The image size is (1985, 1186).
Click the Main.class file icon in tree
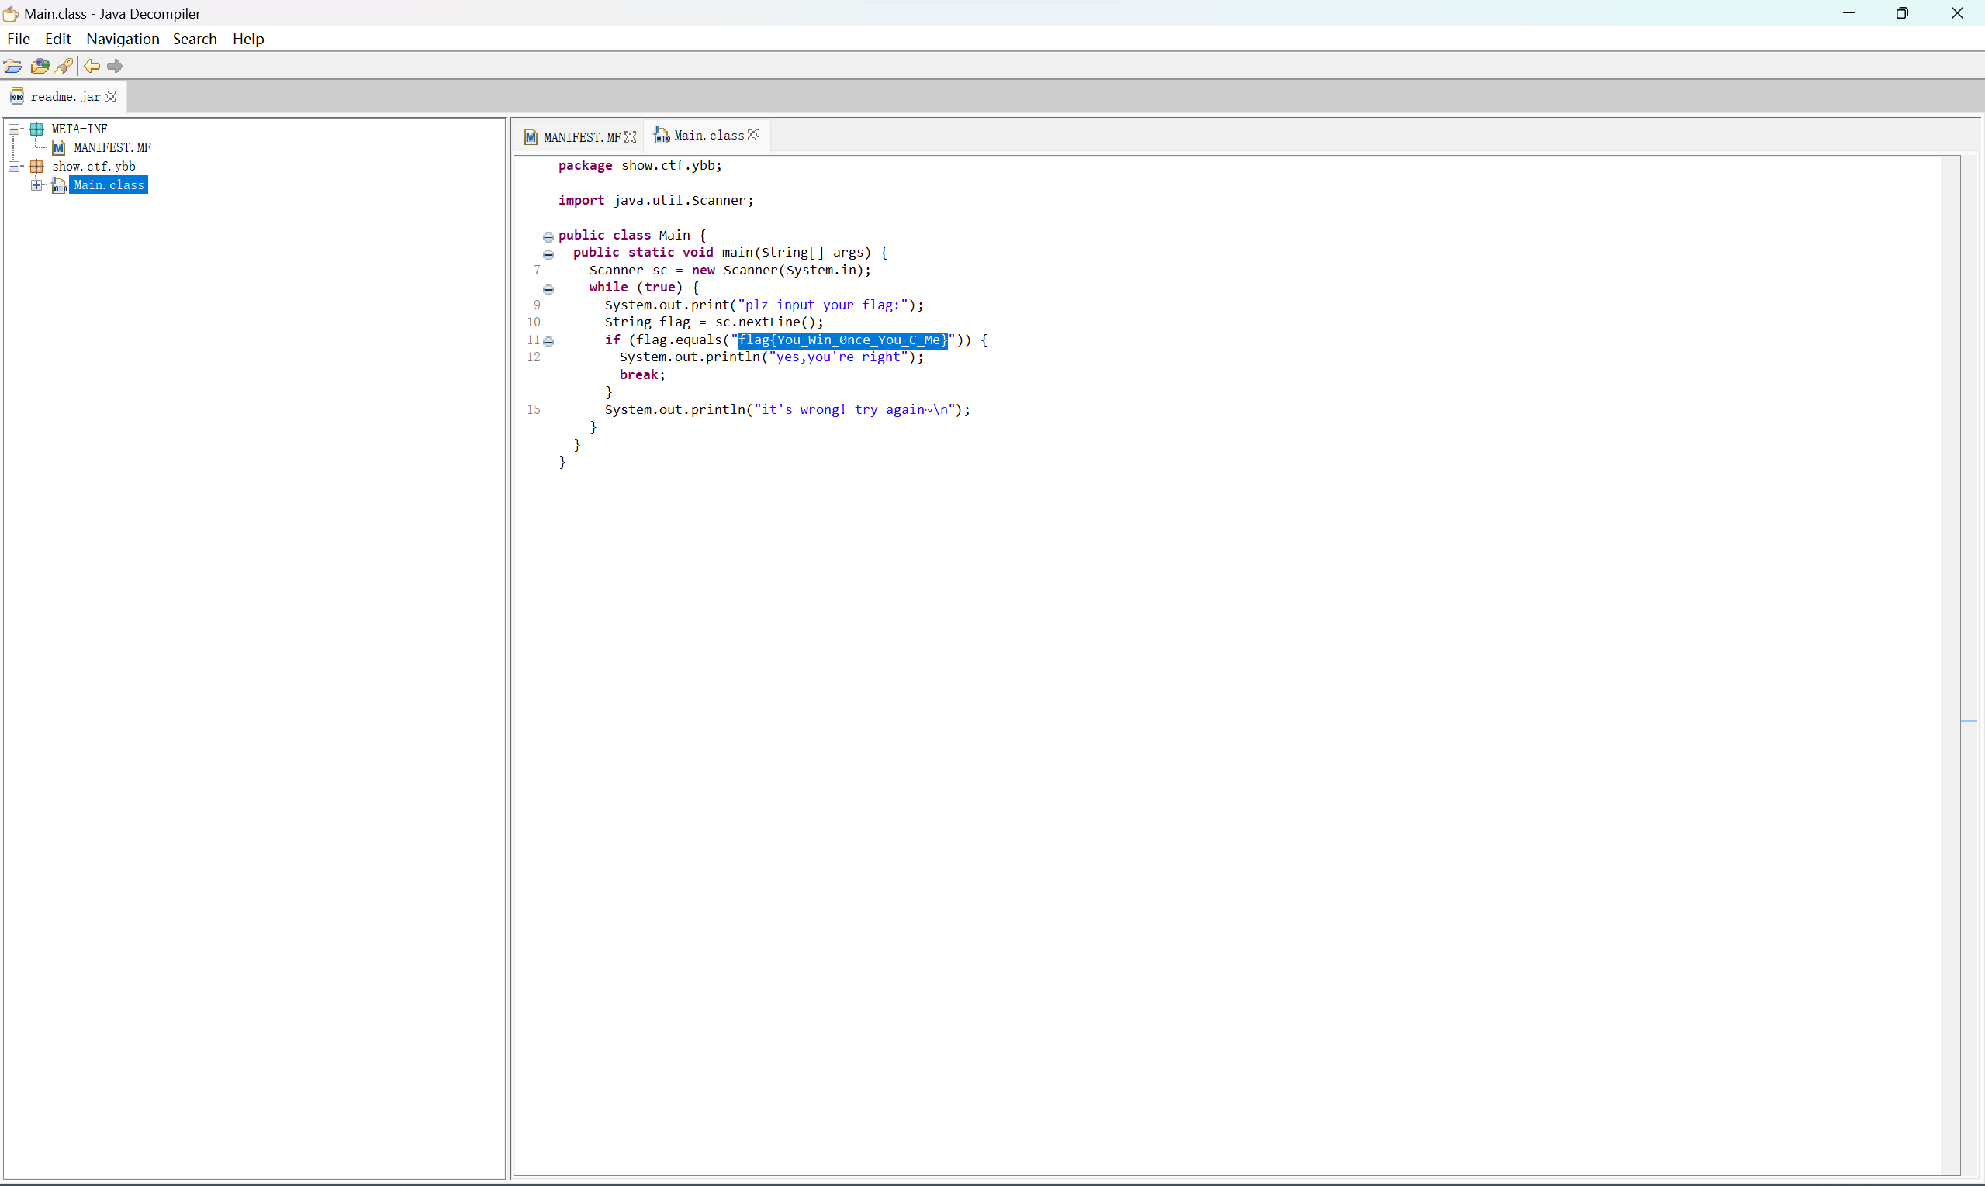(59, 185)
